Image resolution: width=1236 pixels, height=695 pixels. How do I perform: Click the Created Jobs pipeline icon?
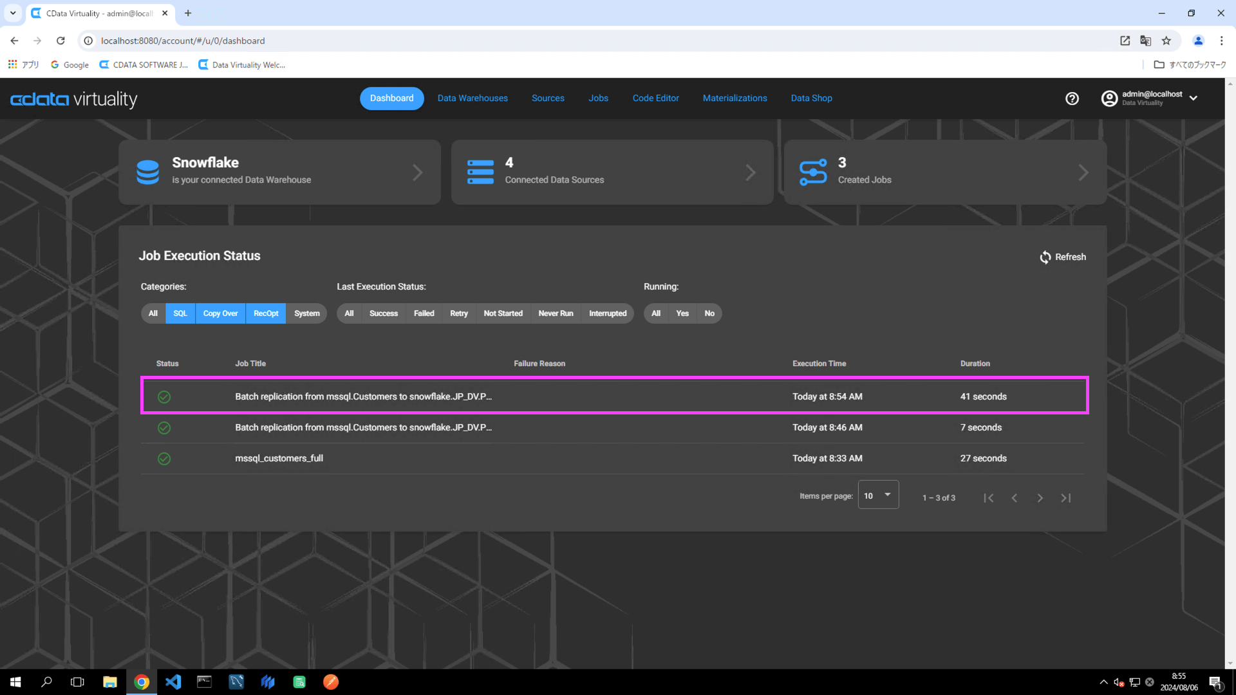tap(812, 172)
